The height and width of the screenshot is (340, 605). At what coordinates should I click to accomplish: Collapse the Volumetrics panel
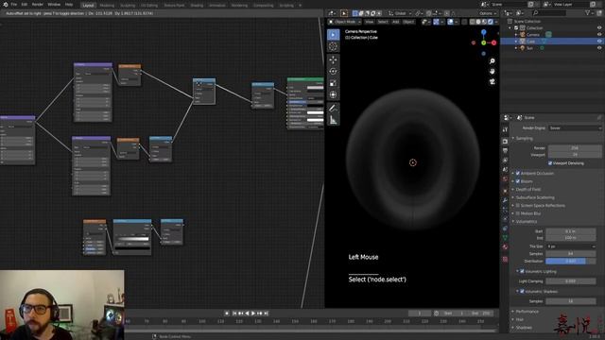526,221
